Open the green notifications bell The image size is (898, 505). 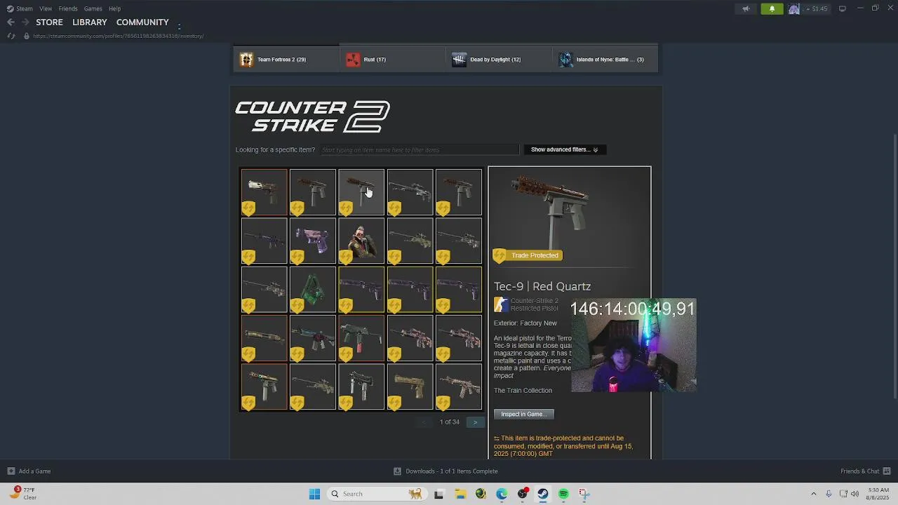coord(772,8)
